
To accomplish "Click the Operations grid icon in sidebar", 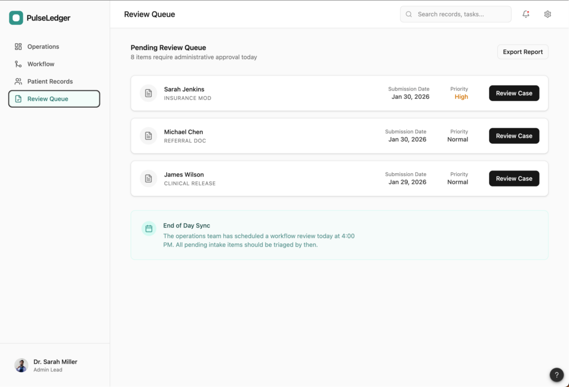I will pos(18,47).
